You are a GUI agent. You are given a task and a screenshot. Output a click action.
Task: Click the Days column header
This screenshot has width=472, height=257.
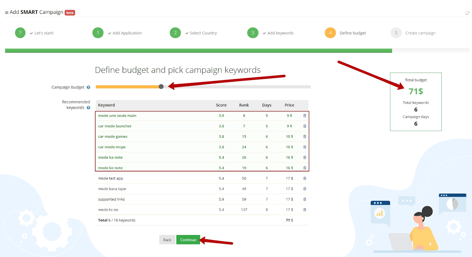pos(267,105)
